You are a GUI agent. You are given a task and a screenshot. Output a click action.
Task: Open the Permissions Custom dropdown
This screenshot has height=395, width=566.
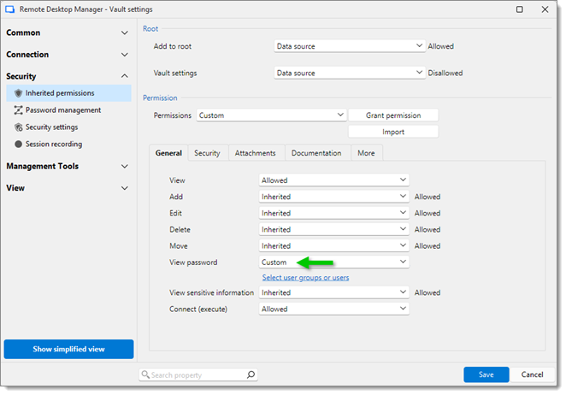(271, 115)
